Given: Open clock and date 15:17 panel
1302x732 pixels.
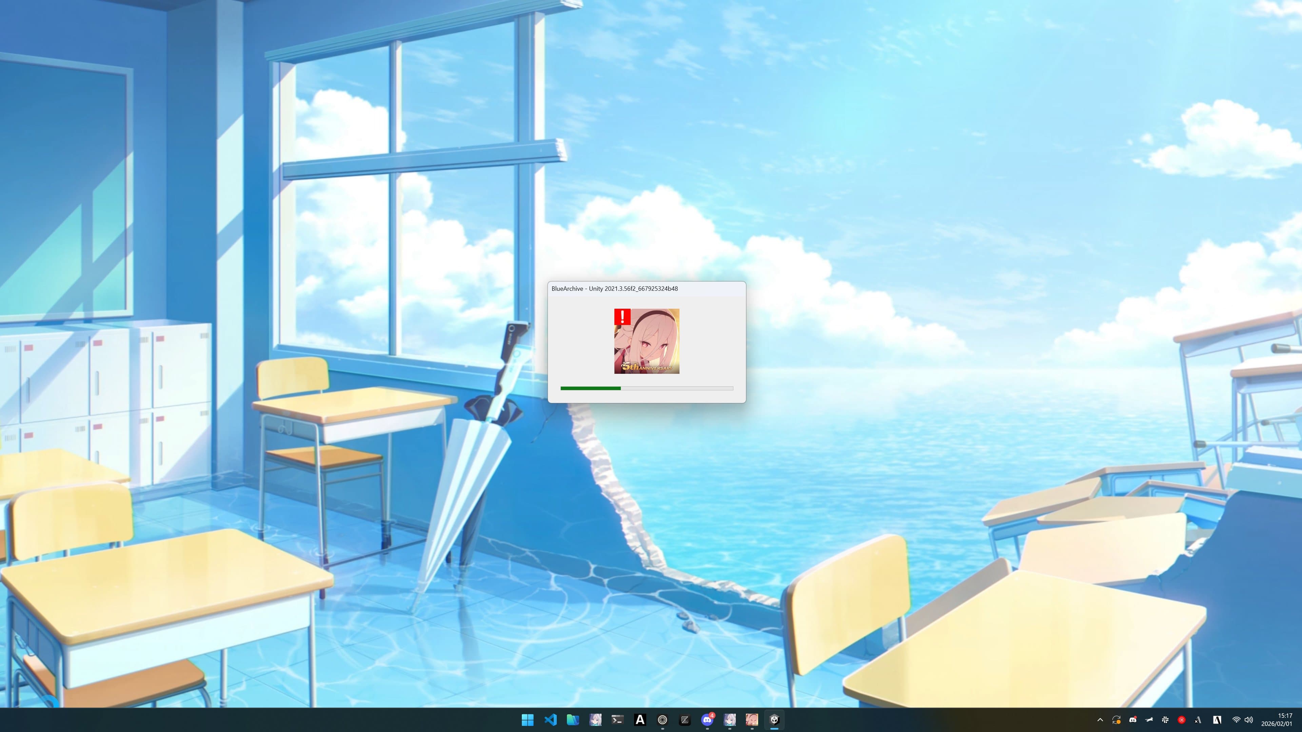Looking at the screenshot, I should click(1277, 720).
